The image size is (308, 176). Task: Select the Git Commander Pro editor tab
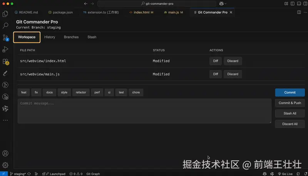213,12
